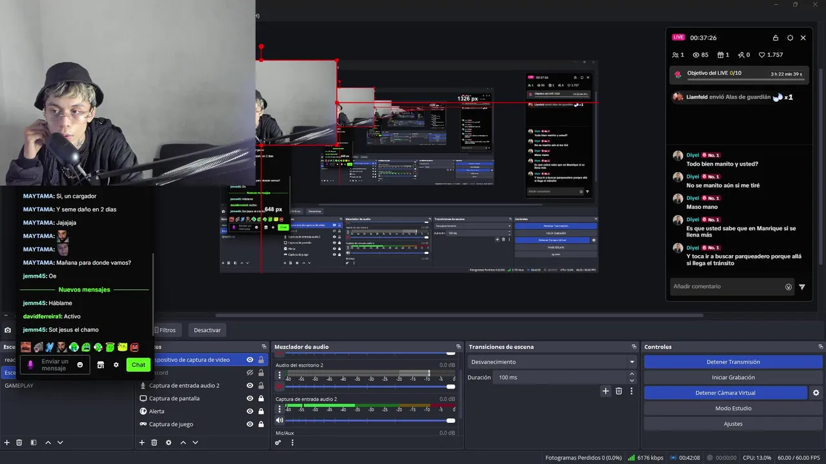Screen dimensions: 826x464
Task: Move scene up with arrow icon
Action: point(48,443)
